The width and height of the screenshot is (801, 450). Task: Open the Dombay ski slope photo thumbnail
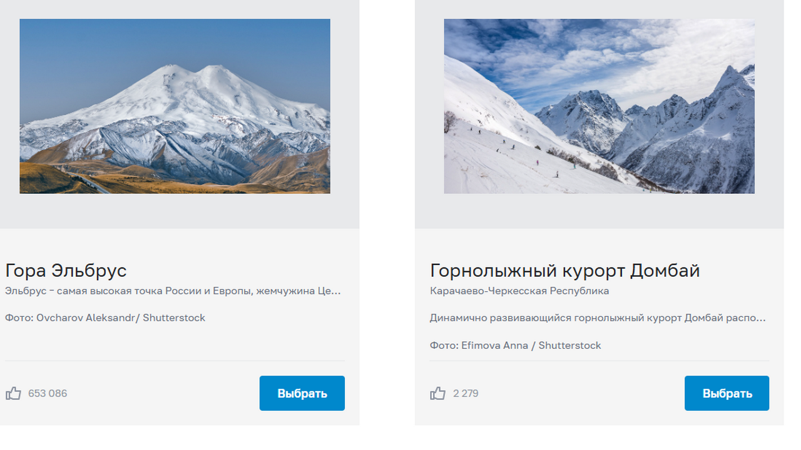click(x=599, y=106)
